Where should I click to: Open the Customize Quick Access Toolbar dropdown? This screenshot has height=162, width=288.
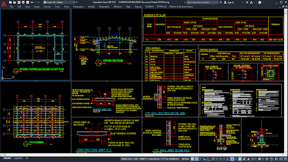click(77, 2)
